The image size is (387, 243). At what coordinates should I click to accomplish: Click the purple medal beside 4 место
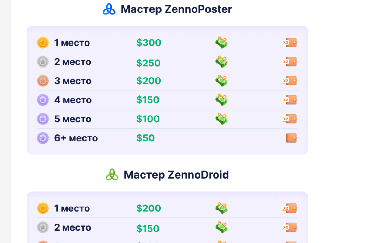click(x=43, y=100)
